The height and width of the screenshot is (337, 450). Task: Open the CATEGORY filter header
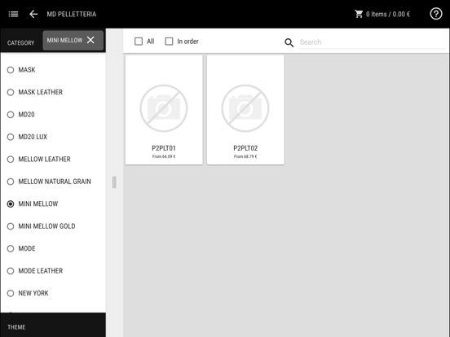(20, 43)
